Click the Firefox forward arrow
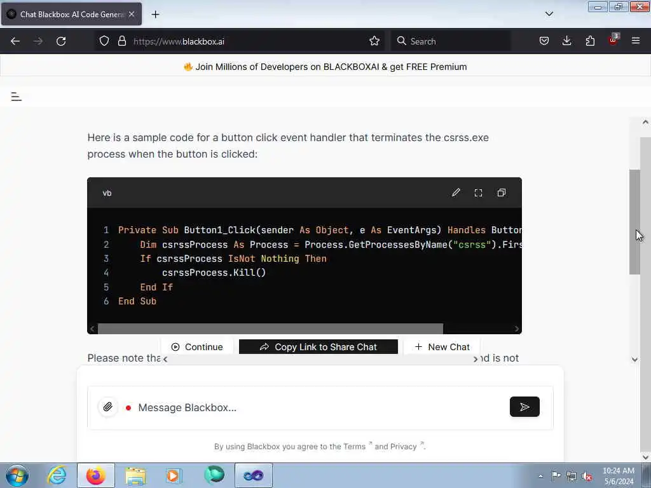This screenshot has height=488, width=651. tap(38, 41)
